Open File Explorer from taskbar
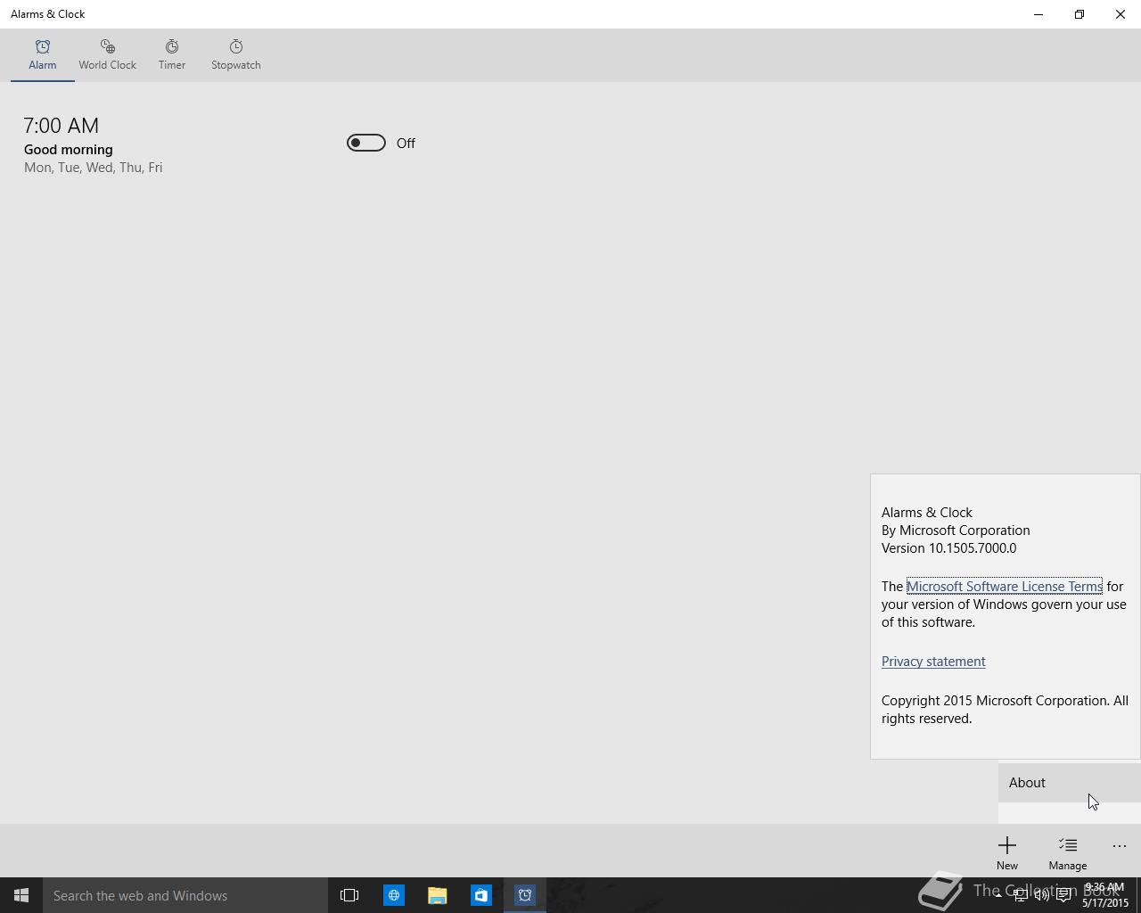The width and height of the screenshot is (1141, 913). (437, 895)
